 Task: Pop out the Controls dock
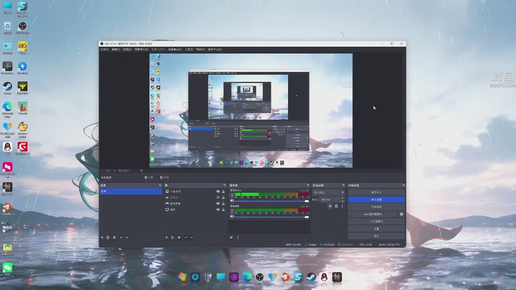click(x=404, y=186)
